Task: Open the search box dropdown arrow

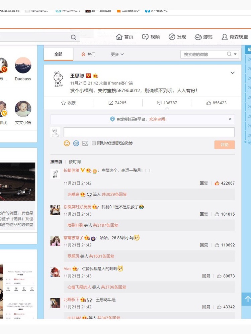Action: coord(235,54)
